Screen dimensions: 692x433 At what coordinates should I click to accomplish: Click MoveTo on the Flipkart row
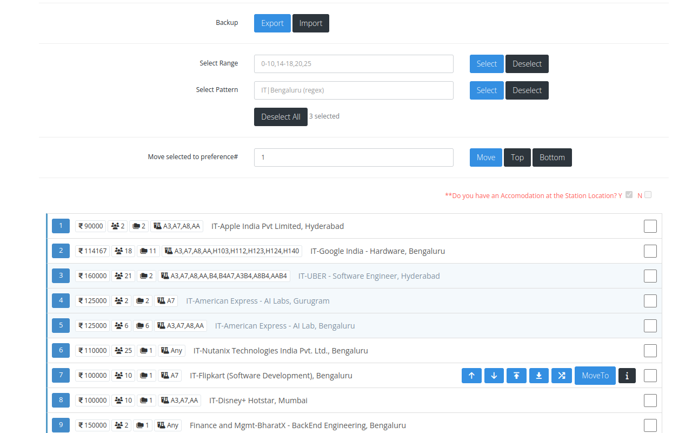pyautogui.click(x=595, y=376)
